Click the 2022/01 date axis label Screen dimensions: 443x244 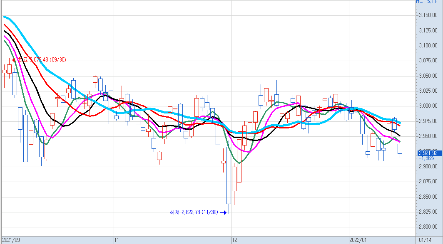[359, 240]
